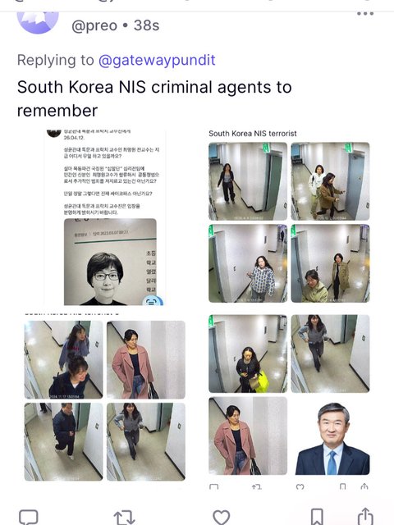
Task: Open the purple profile avatar
Action: click(x=38, y=22)
